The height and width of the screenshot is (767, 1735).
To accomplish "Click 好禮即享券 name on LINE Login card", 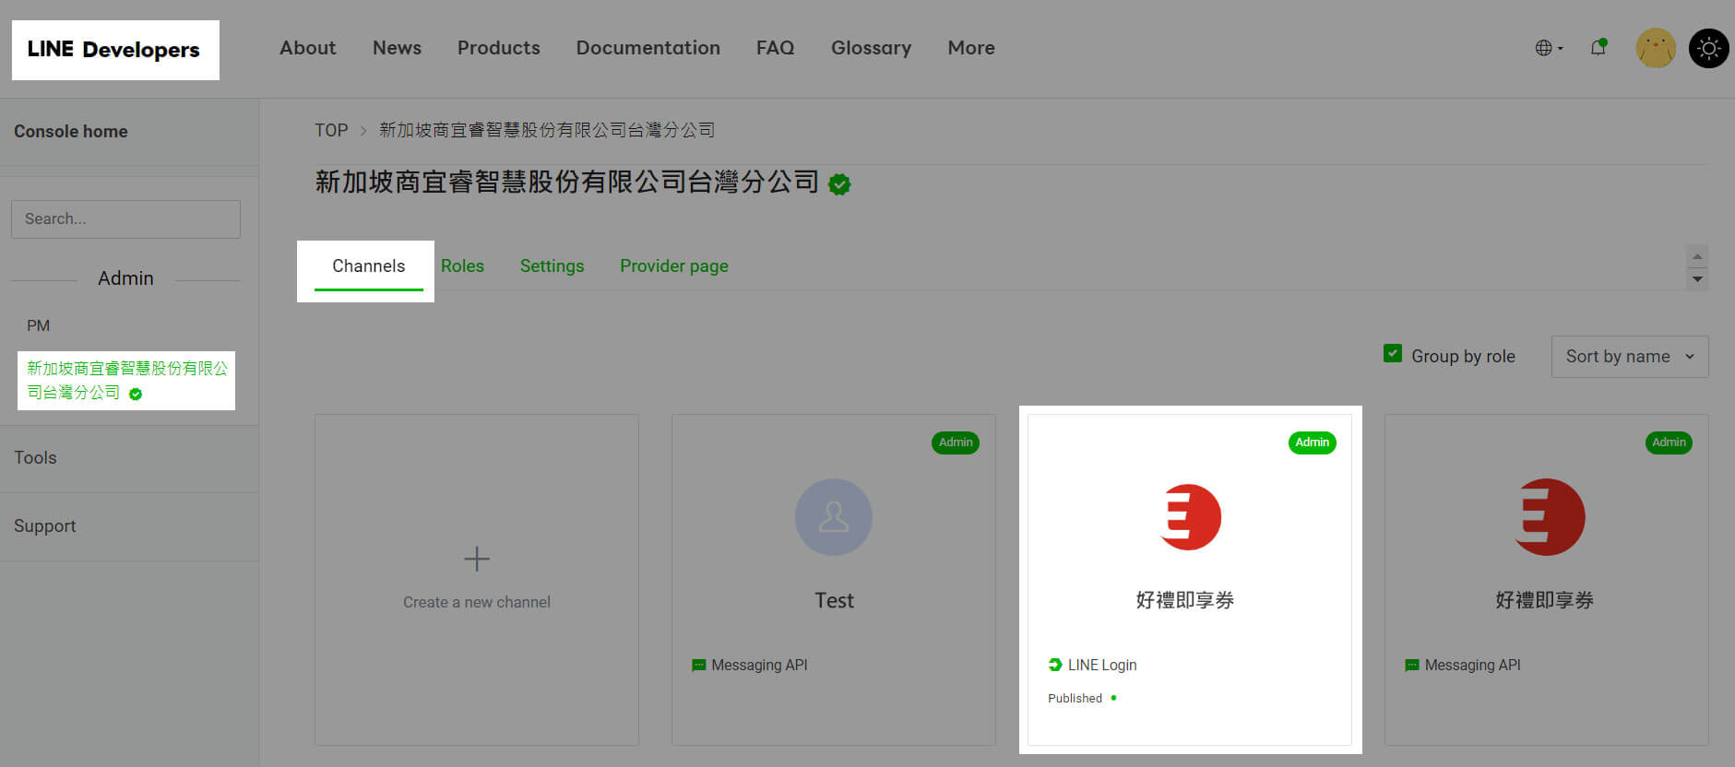I will 1184,601.
